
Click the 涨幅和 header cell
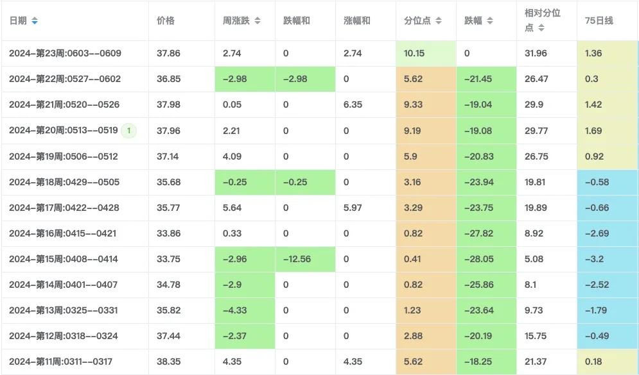pos(357,21)
